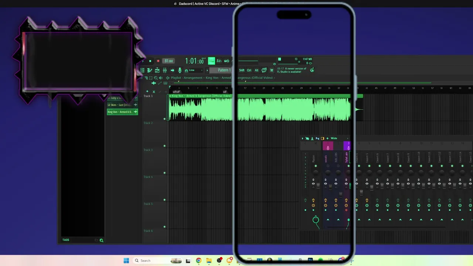The height and width of the screenshot is (266, 473).
Task: Select King Von - Armed in the picker list
Action: coord(122,112)
